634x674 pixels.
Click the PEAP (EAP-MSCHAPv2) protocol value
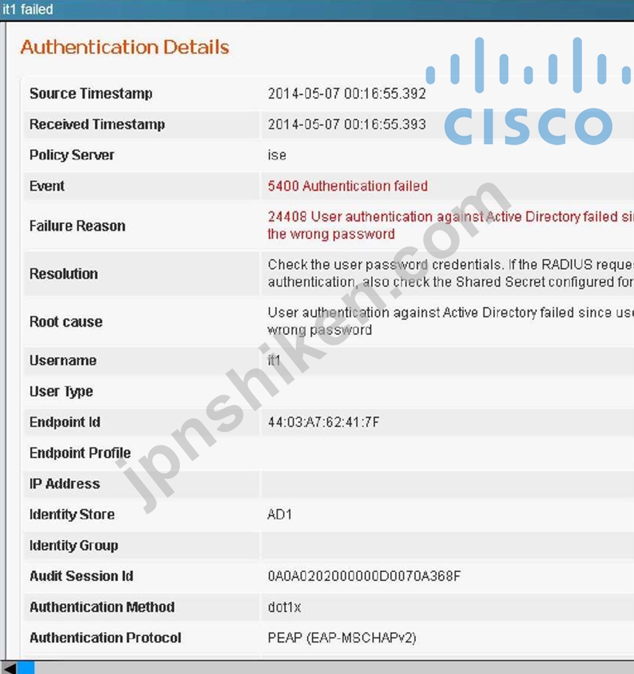[342, 638]
